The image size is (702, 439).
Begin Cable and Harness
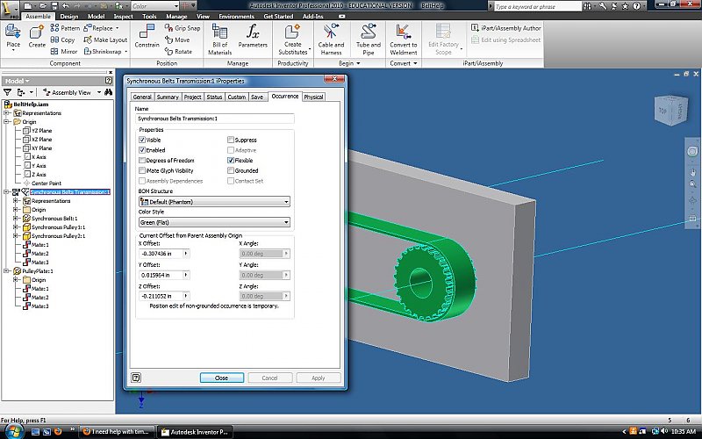(x=332, y=40)
